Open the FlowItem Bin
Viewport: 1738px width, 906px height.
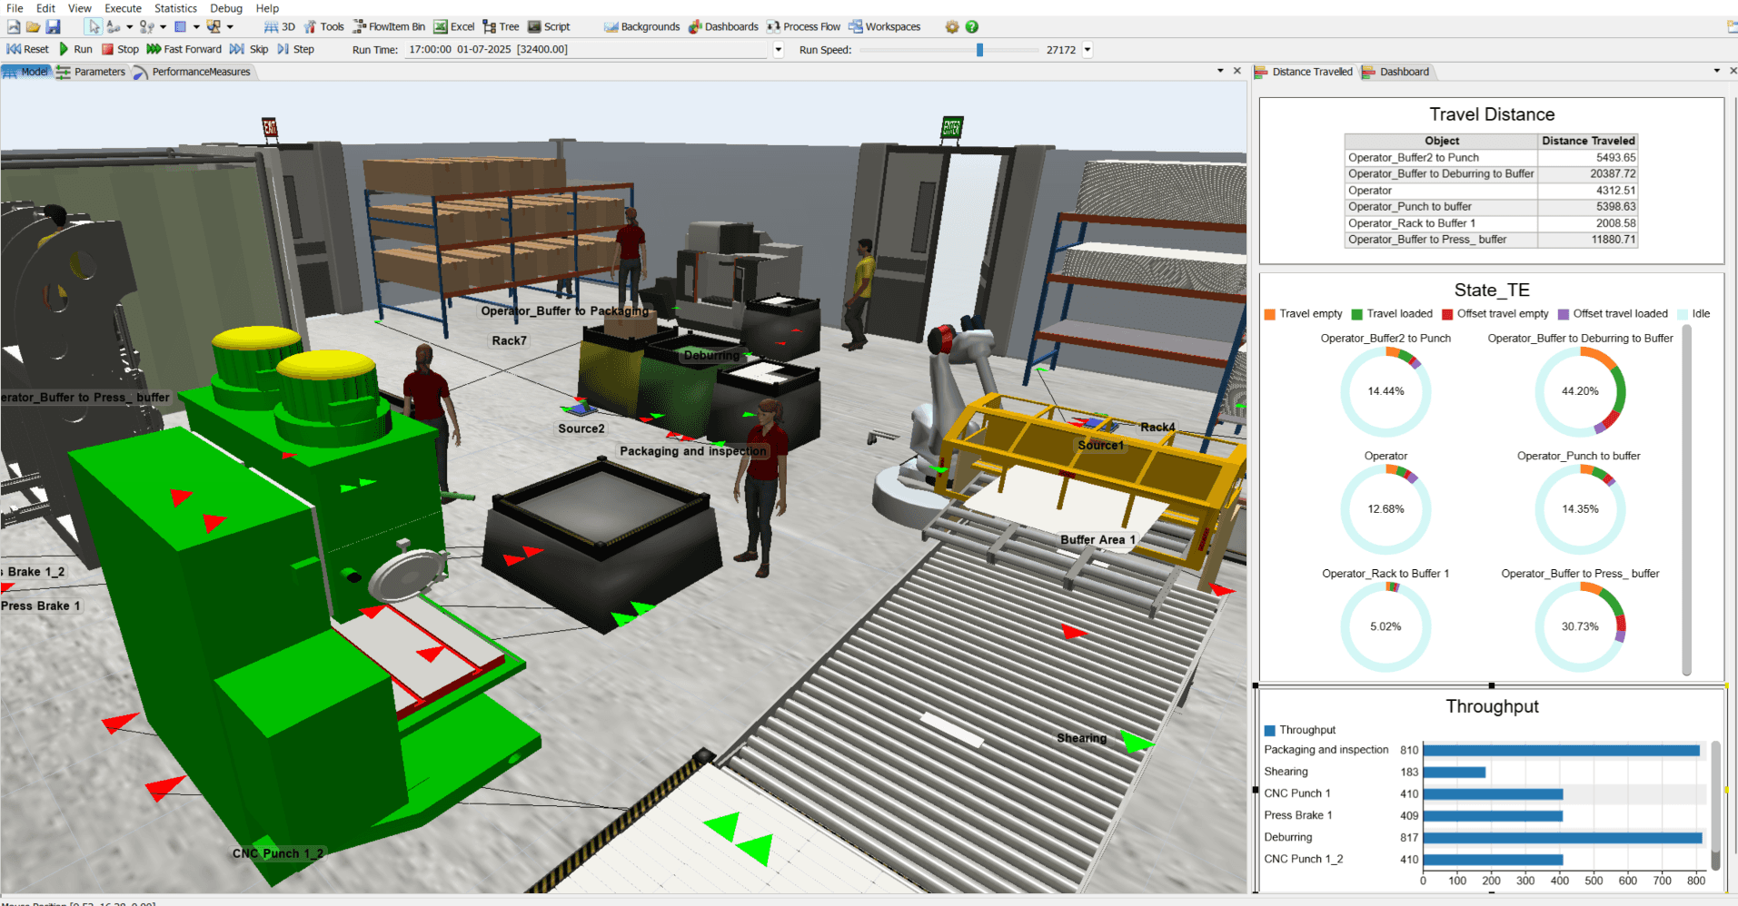point(389,26)
